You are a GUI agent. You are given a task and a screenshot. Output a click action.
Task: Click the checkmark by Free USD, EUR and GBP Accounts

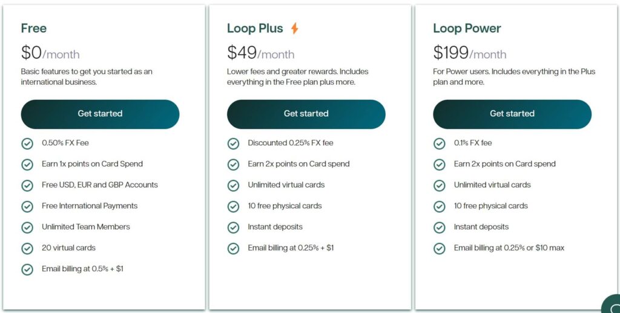point(27,185)
